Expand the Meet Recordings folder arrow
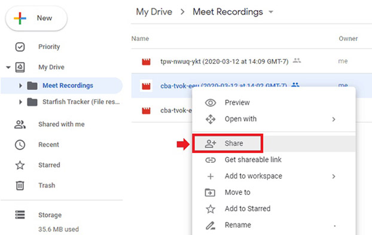The height and width of the screenshot is (235, 372). (20, 86)
